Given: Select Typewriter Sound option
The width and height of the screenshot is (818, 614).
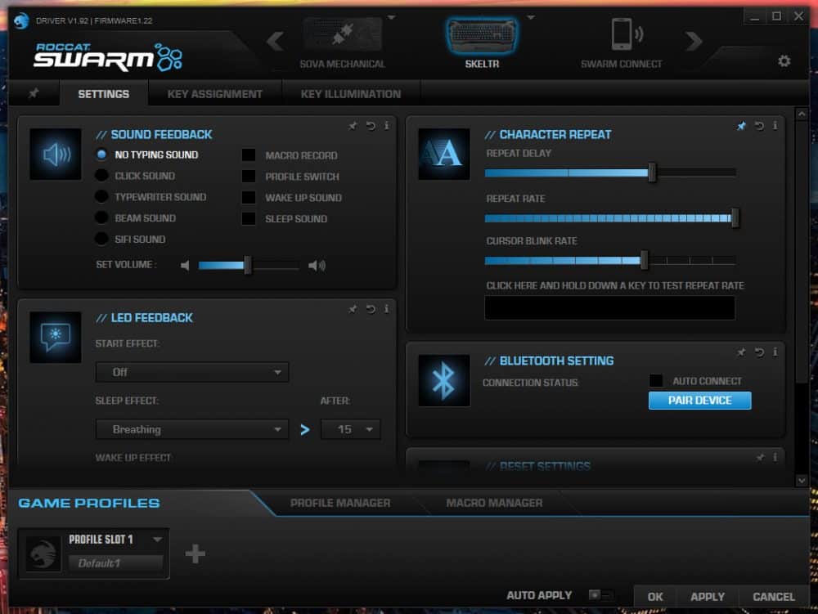Looking at the screenshot, I should pos(101,196).
